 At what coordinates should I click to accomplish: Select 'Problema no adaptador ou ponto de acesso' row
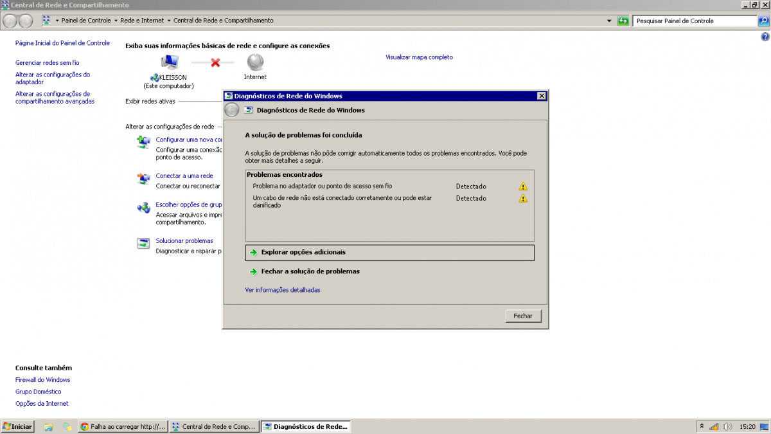[x=390, y=186]
